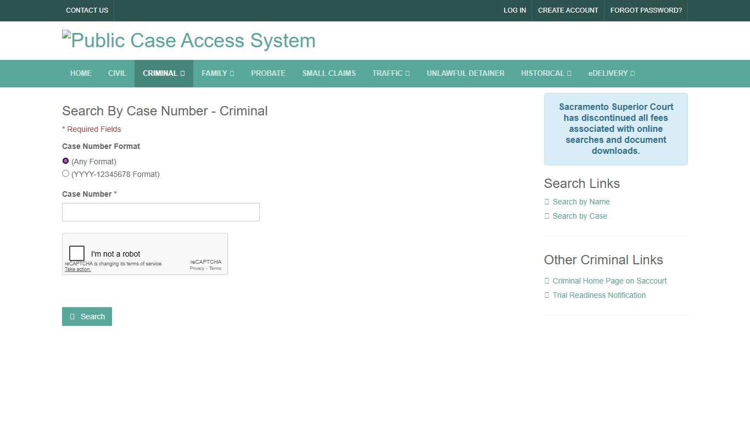Click the Public Case Access System logo

[188, 41]
